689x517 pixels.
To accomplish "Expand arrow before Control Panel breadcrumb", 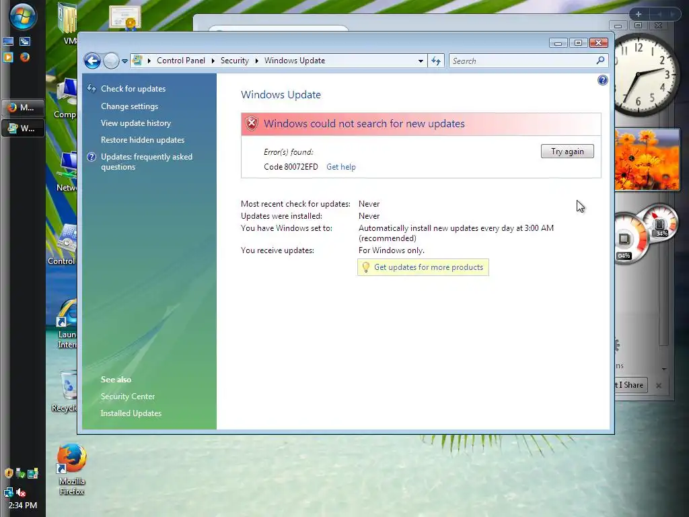I will click(149, 61).
